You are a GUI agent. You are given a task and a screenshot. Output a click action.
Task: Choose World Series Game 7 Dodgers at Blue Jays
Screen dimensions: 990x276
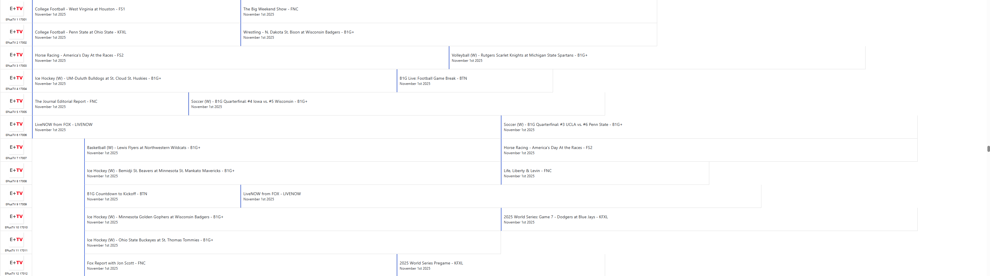[555, 217]
